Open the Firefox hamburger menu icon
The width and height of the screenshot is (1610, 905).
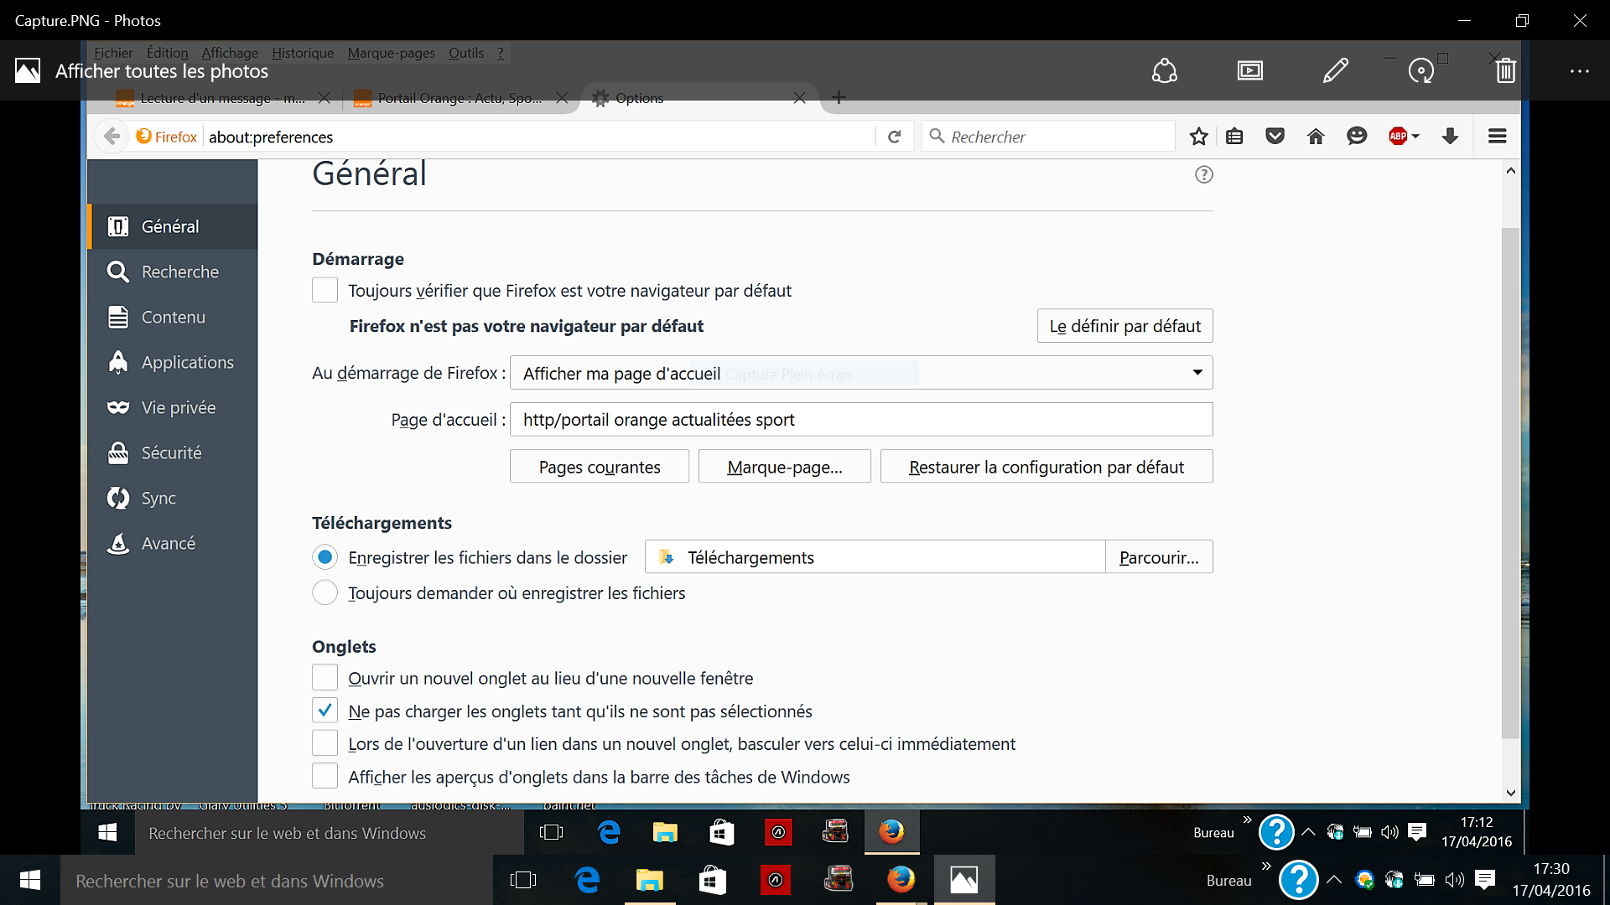click(1497, 137)
